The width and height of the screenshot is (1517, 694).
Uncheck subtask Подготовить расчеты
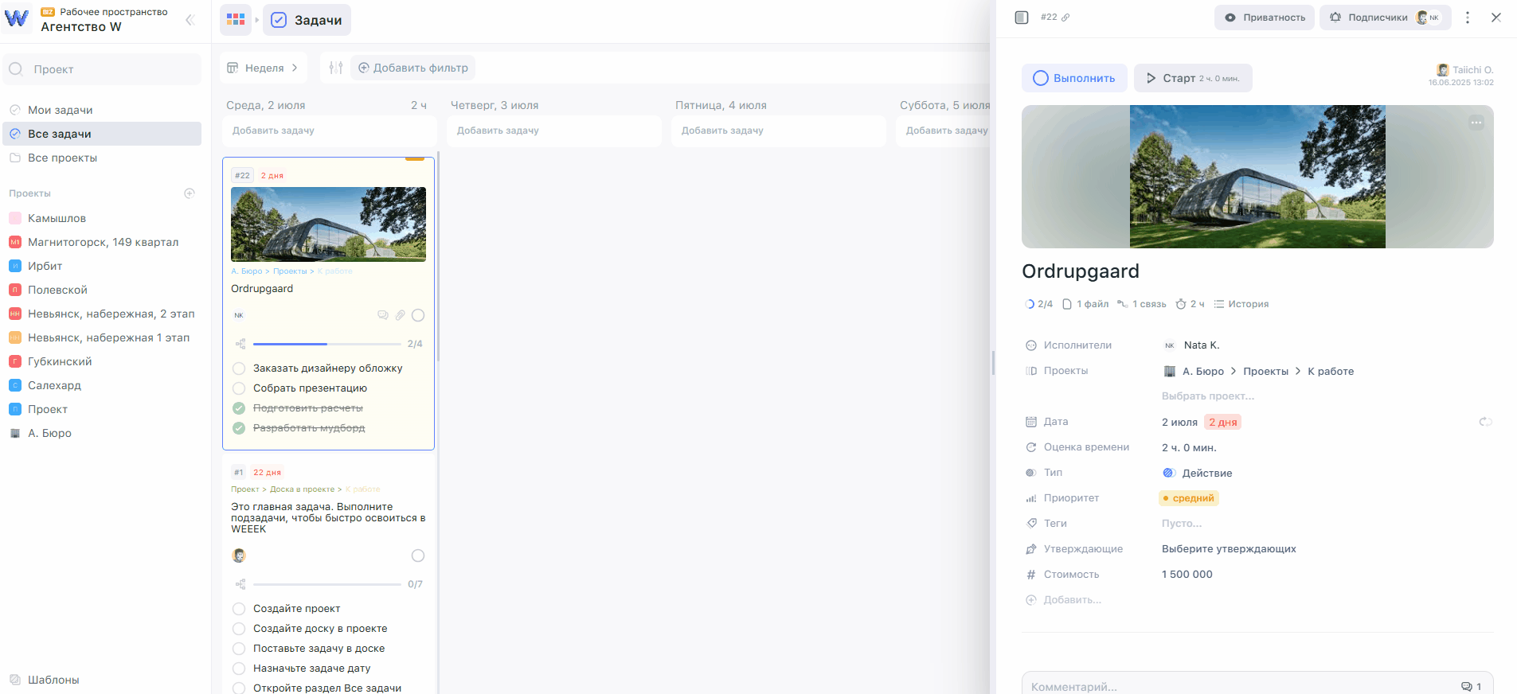[x=239, y=408]
